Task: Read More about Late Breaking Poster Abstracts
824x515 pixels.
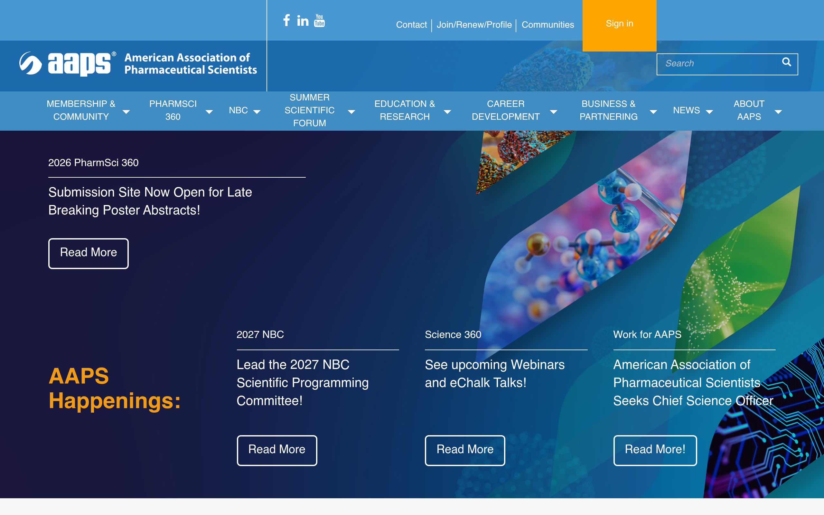Action: click(x=89, y=253)
